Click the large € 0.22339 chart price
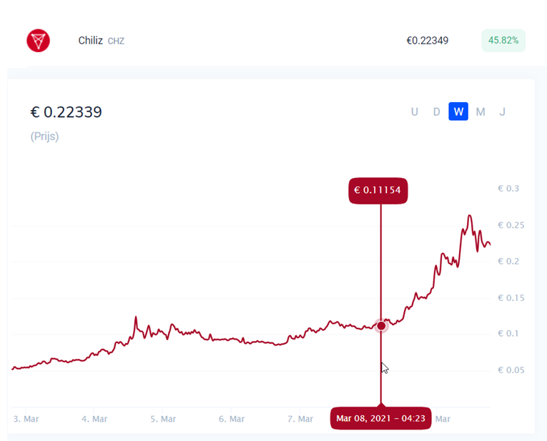Image resolution: width=547 pixels, height=441 pixels. pos(66,112)
